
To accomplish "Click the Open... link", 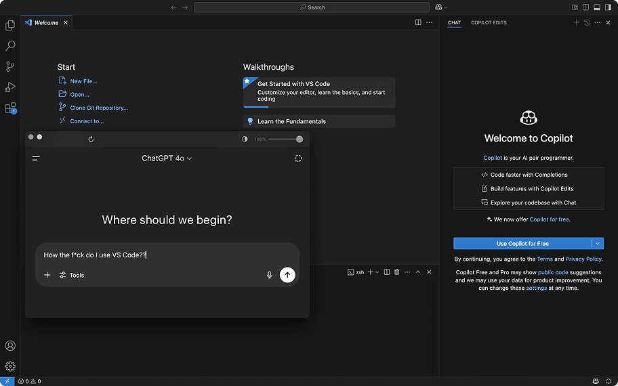I will coord(79,95).
